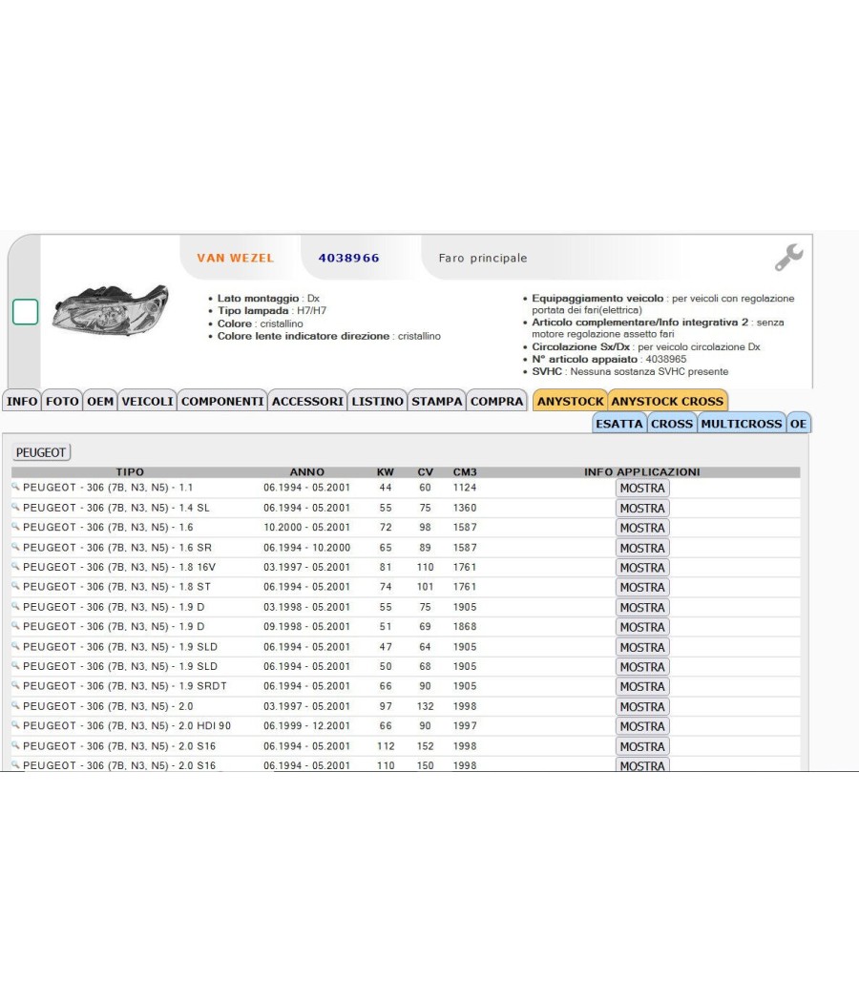859x1002 pixels.
Task: Click the VAN WEZEL brand label
Action: point(235,259)
